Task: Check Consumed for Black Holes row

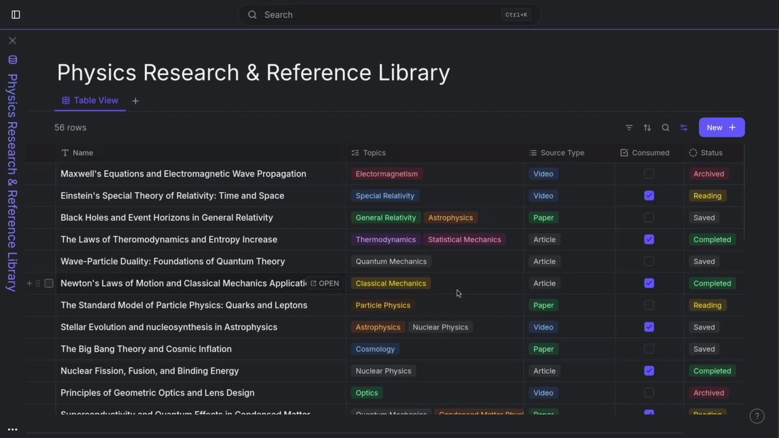Action: click(649, 218)
